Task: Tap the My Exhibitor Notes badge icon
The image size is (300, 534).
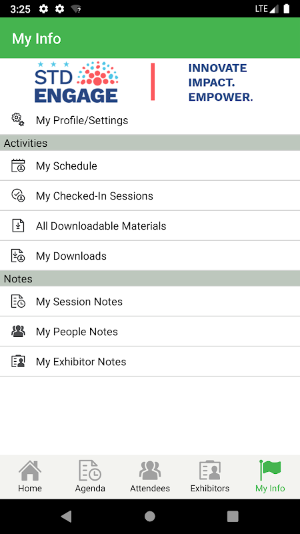Action: [x=18, y=361]
